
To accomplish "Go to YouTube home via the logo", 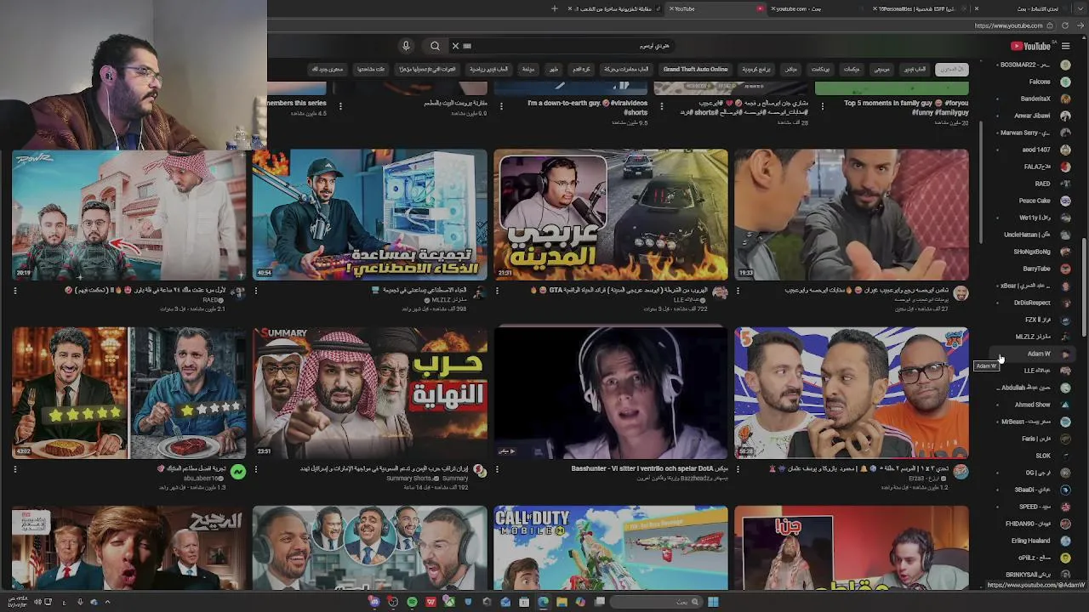I will [x=1031, y=46].
